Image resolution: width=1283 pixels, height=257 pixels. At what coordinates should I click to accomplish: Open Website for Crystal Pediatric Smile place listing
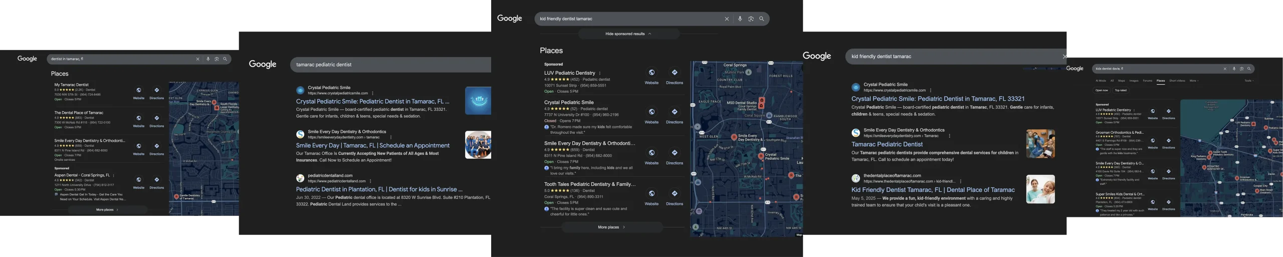click(652, 115)
